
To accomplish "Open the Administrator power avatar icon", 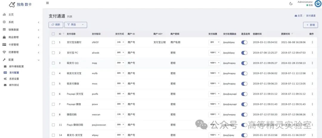I will point(318,4).
